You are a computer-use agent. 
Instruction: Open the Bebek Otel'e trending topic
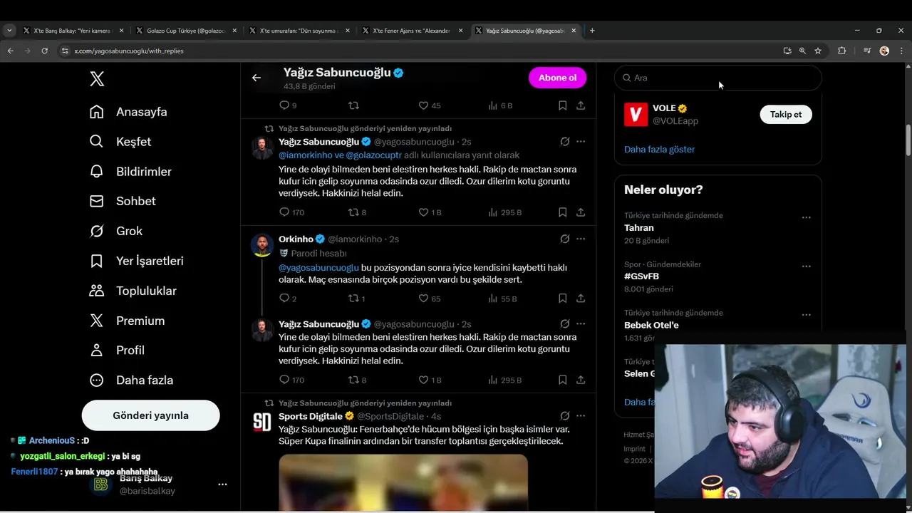tap(651, 325)
